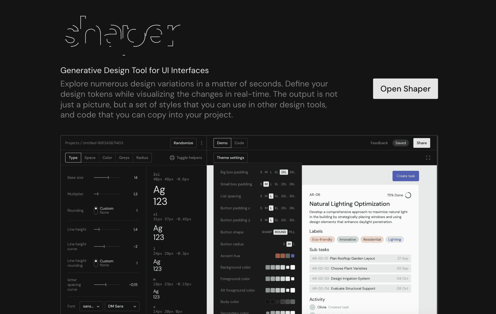496x314 pixels.
Task: Choose SHARP button shape
Action: pyautogui.click(x=267, y=232)
